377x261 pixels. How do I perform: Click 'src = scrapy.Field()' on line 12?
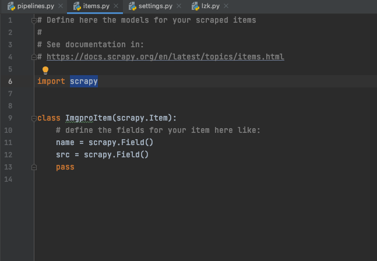click(x=102, y=155)
